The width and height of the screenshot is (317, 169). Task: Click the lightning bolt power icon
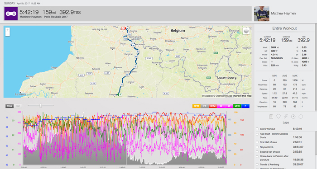point(286,117)
